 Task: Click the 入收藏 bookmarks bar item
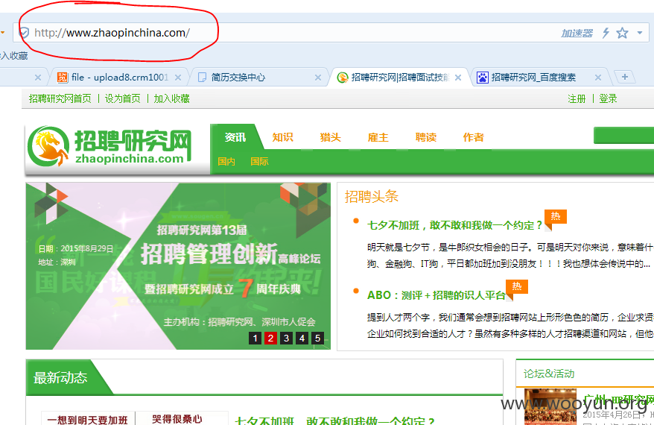pos(14,56)
